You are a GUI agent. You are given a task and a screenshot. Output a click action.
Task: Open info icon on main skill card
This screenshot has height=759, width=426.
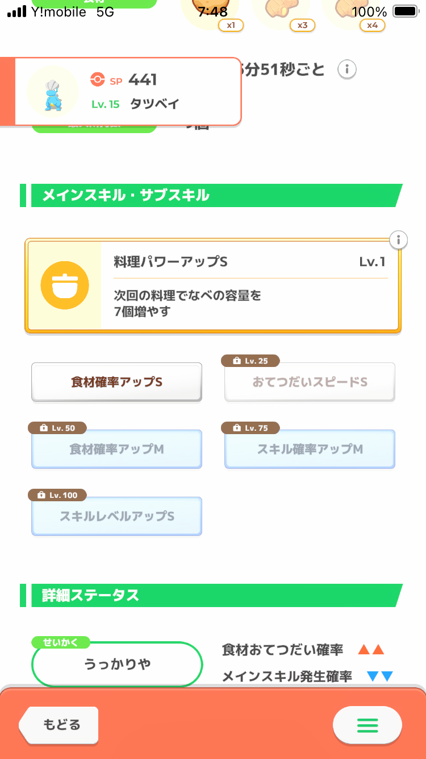click(x=399, y=240)
